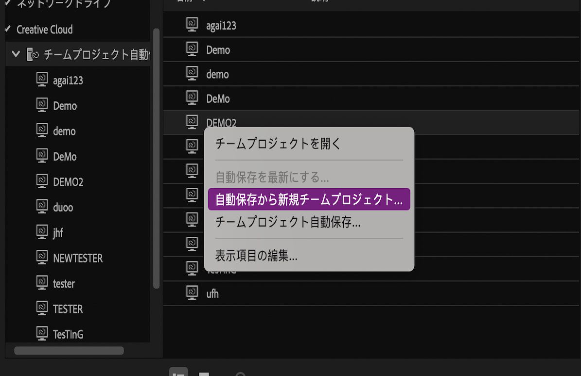The height and width of the screenshot is (376, 581).
Task: Toggle the ネットワークドライブ checkmark
Action: pos(8,2)
